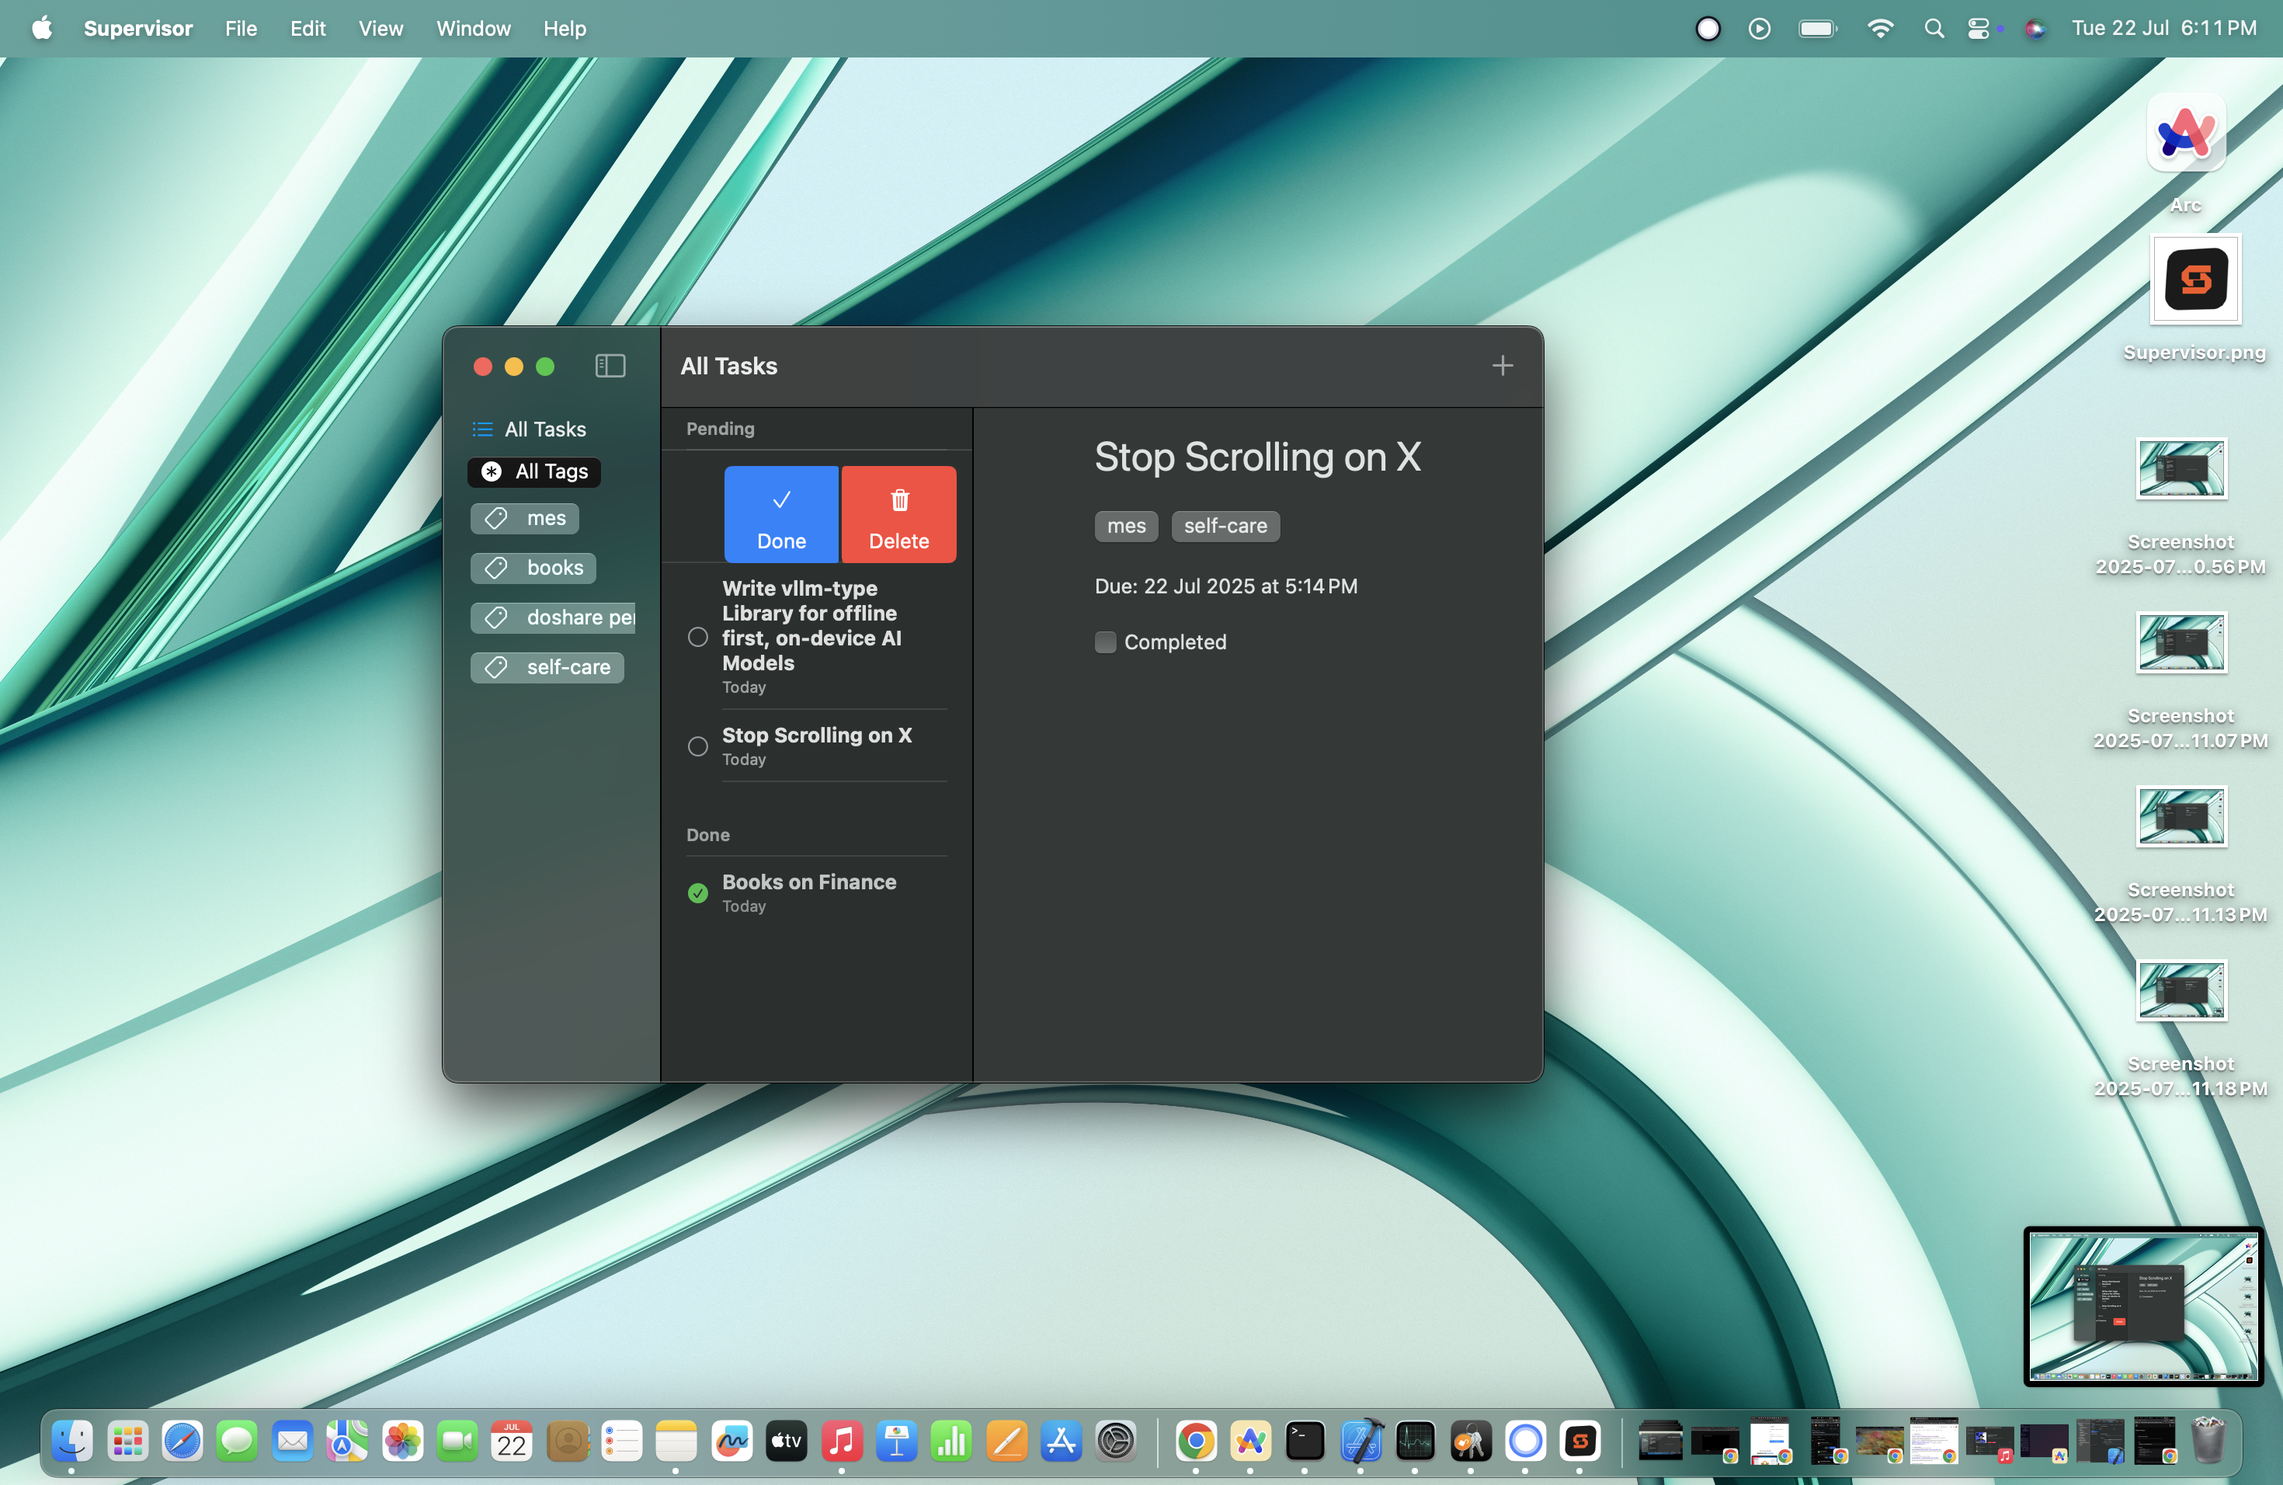Open Google Chrome in the Dock
This screenshot has width=2283, height=1485.
point(1195,1440)
